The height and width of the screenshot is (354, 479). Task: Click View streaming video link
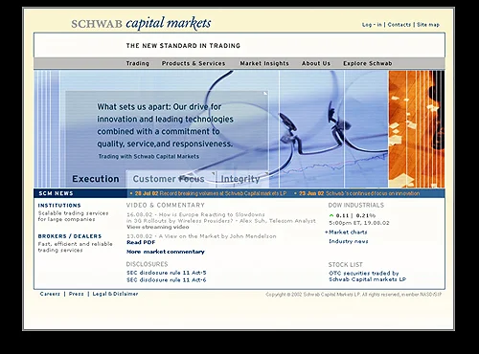pyautogui.click(x=158, y=227)
